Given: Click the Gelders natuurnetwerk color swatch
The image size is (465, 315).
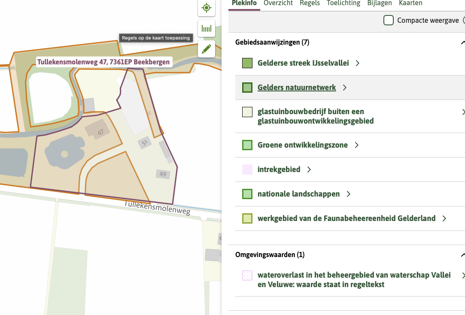Looking at the screenshot, I should pyautogui.click(x=247, y=88).
